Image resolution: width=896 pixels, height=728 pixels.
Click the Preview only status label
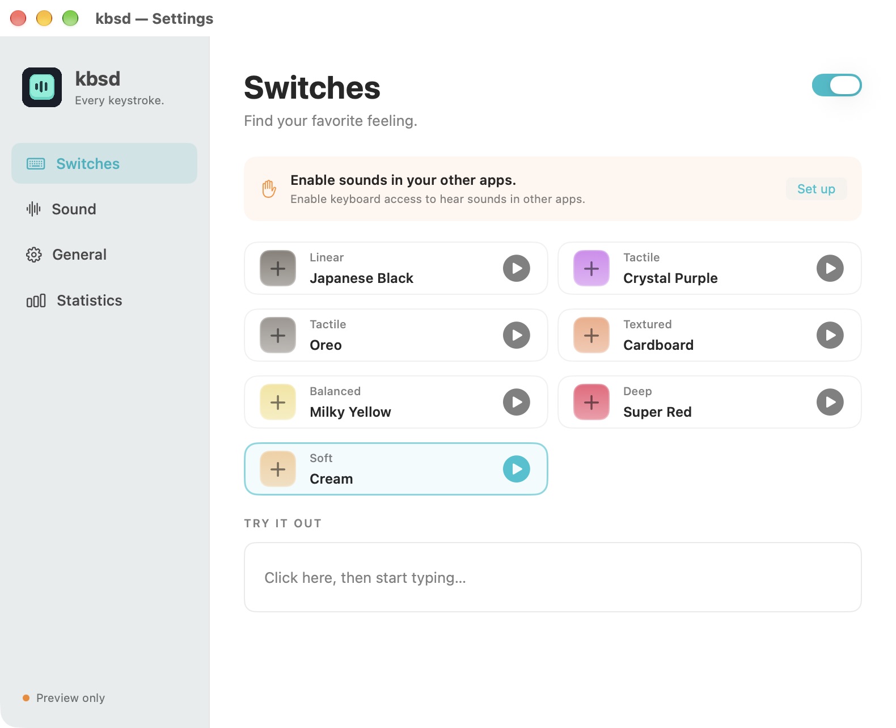pos(70,698)
